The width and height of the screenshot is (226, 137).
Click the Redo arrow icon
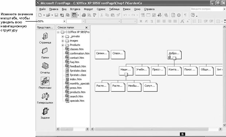[x=133, y=15]
